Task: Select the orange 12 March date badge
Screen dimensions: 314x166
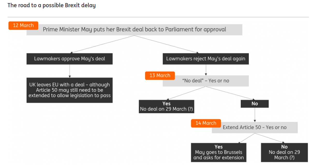Action: pyautogui.click(x=23, y=25)
